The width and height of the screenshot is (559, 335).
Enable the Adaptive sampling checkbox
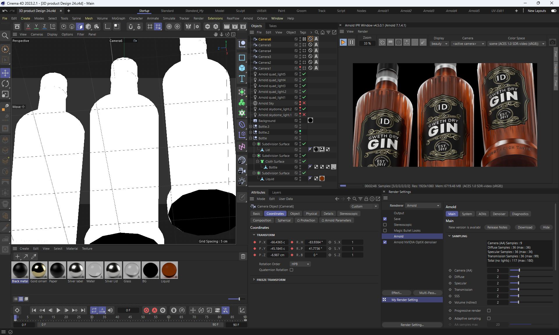click(489, 318)
